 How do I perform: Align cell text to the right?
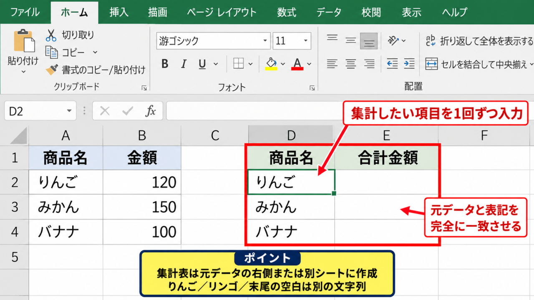[x=369, y=64]
